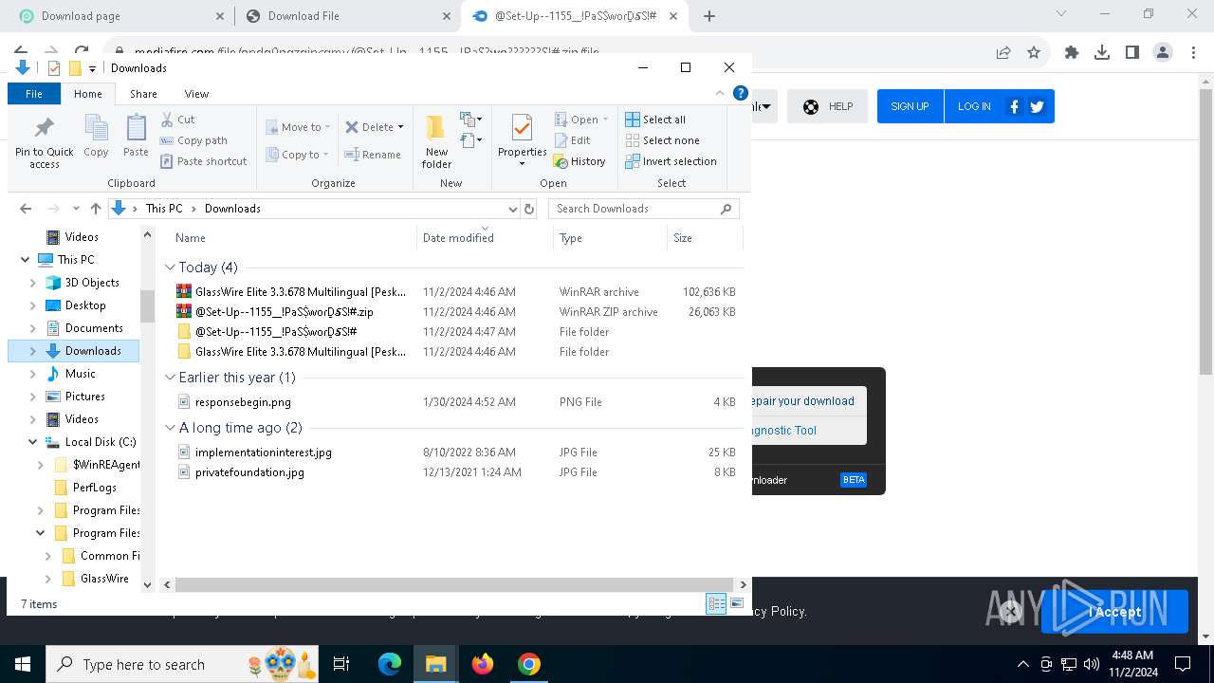This screenshot has width=1214, height=683.
Task: Click the History button in ribbon
Action: click(579, 161)
